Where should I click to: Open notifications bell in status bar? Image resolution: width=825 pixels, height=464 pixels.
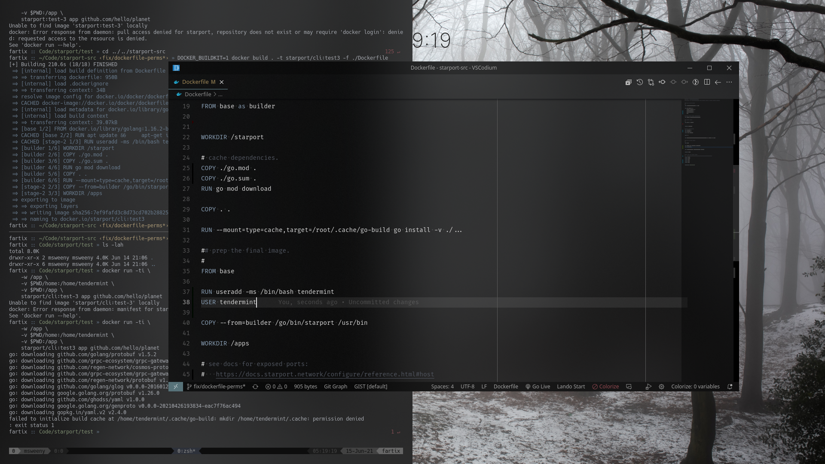click(x=730, y=387)
